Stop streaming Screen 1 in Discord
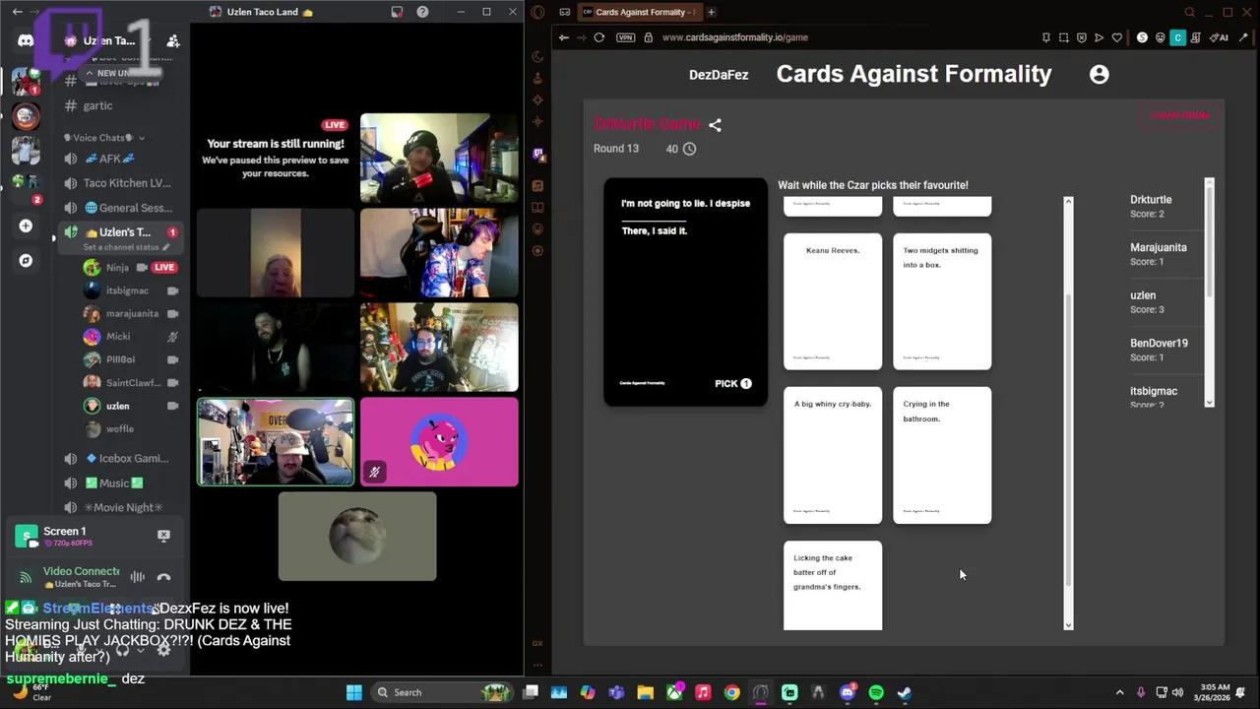The height and width of the screenshot is (709, 1260). point(163,535)
